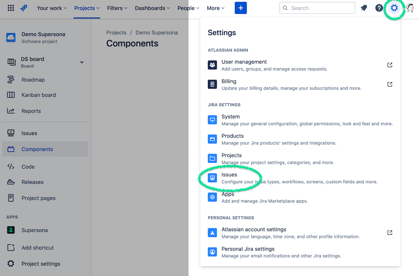
Task: Open the help question mark icon
Action: pos(379,8)
